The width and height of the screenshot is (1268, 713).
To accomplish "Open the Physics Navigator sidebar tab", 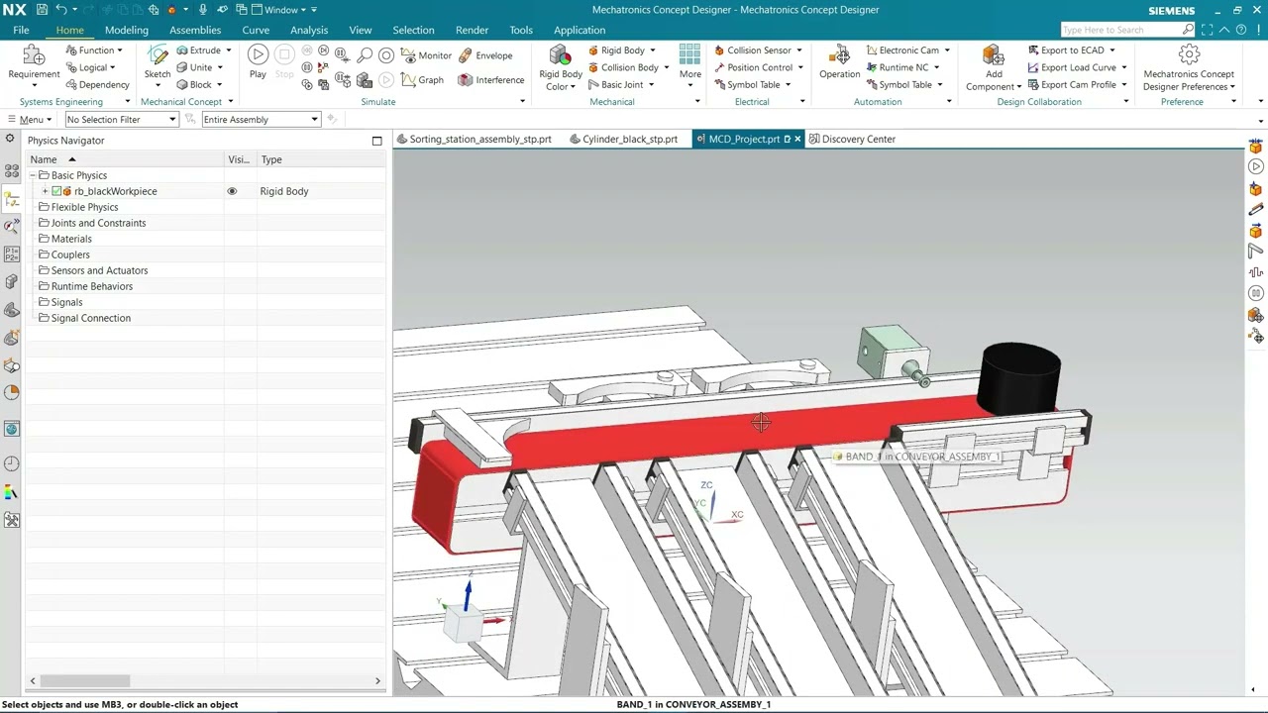I will click(12, 199).
